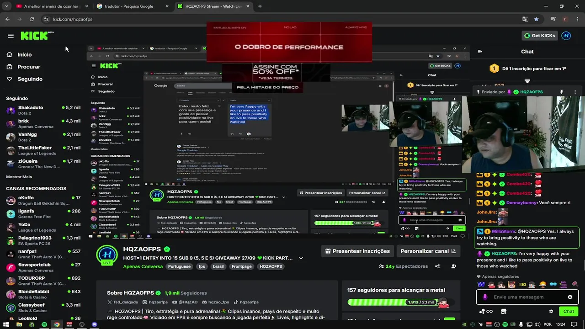This screenshot has width=585, height=329.
Task: Expand Mostrar Mais in following list
Action: [x=19, y=177]
